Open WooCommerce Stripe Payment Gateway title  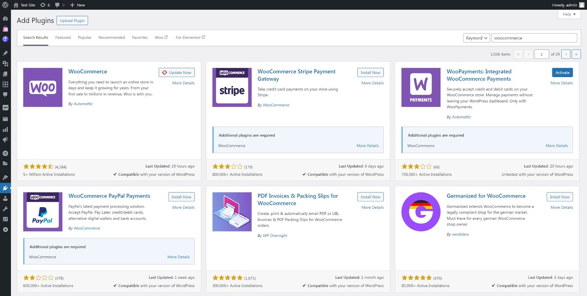point(296,75)
